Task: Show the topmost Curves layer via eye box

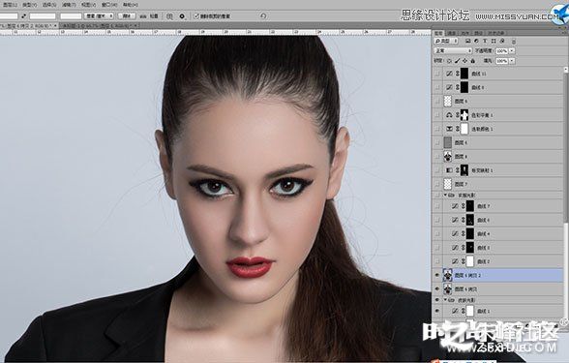Action: (437, 74)
